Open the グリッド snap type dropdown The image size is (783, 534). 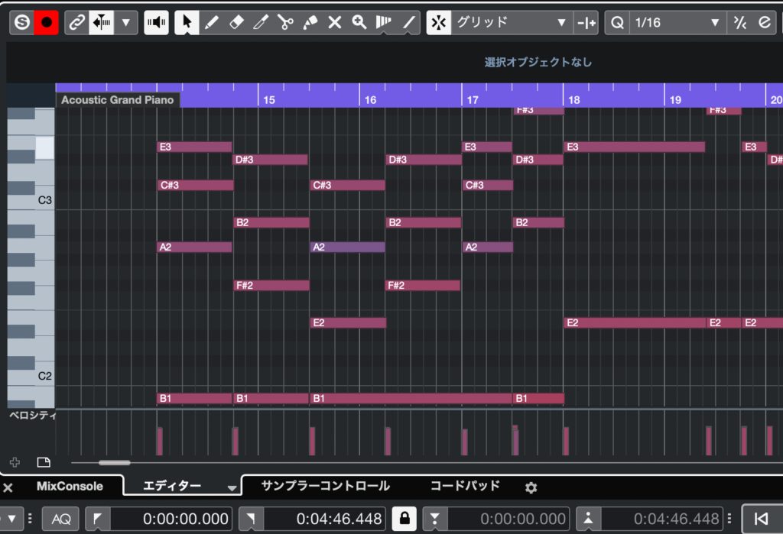click(512, 22)
